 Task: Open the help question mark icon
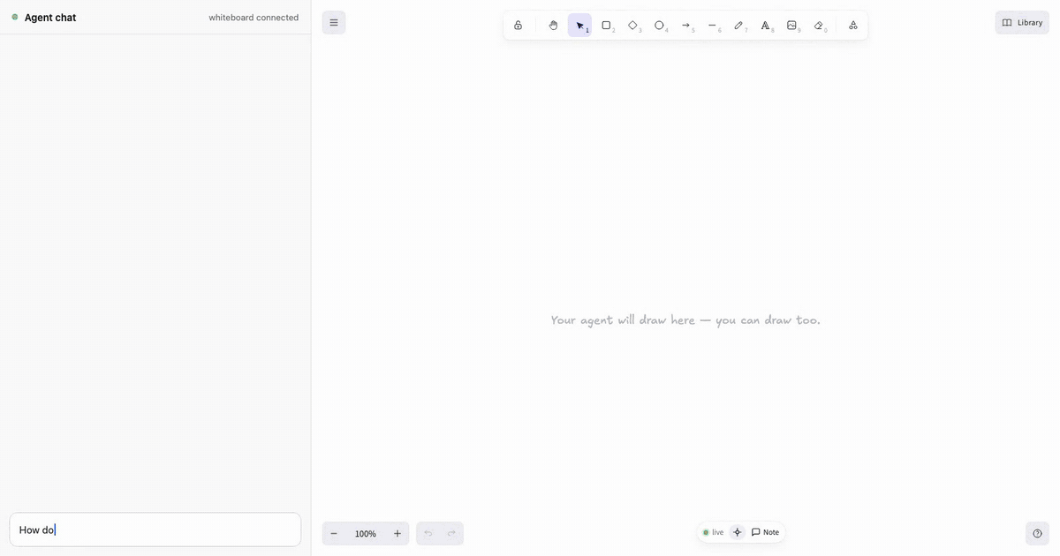tap(1037, 533)
